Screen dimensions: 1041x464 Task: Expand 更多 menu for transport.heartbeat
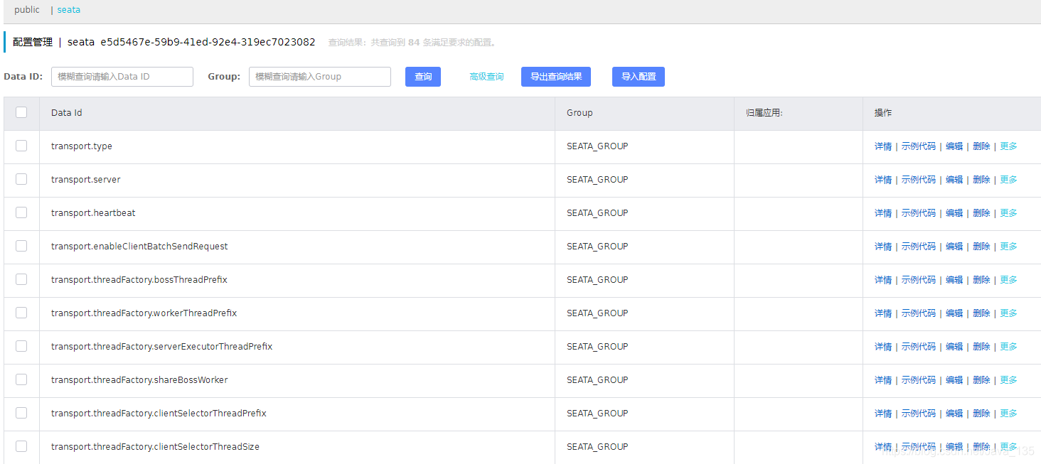(x=1008, y=213)
